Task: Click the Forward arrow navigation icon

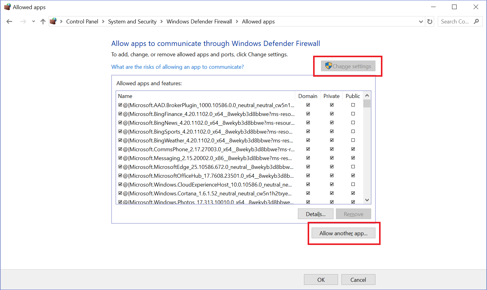Action: click(23, 22)
